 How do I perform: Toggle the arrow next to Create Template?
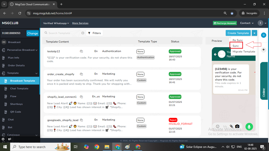[x=254, y=33]
